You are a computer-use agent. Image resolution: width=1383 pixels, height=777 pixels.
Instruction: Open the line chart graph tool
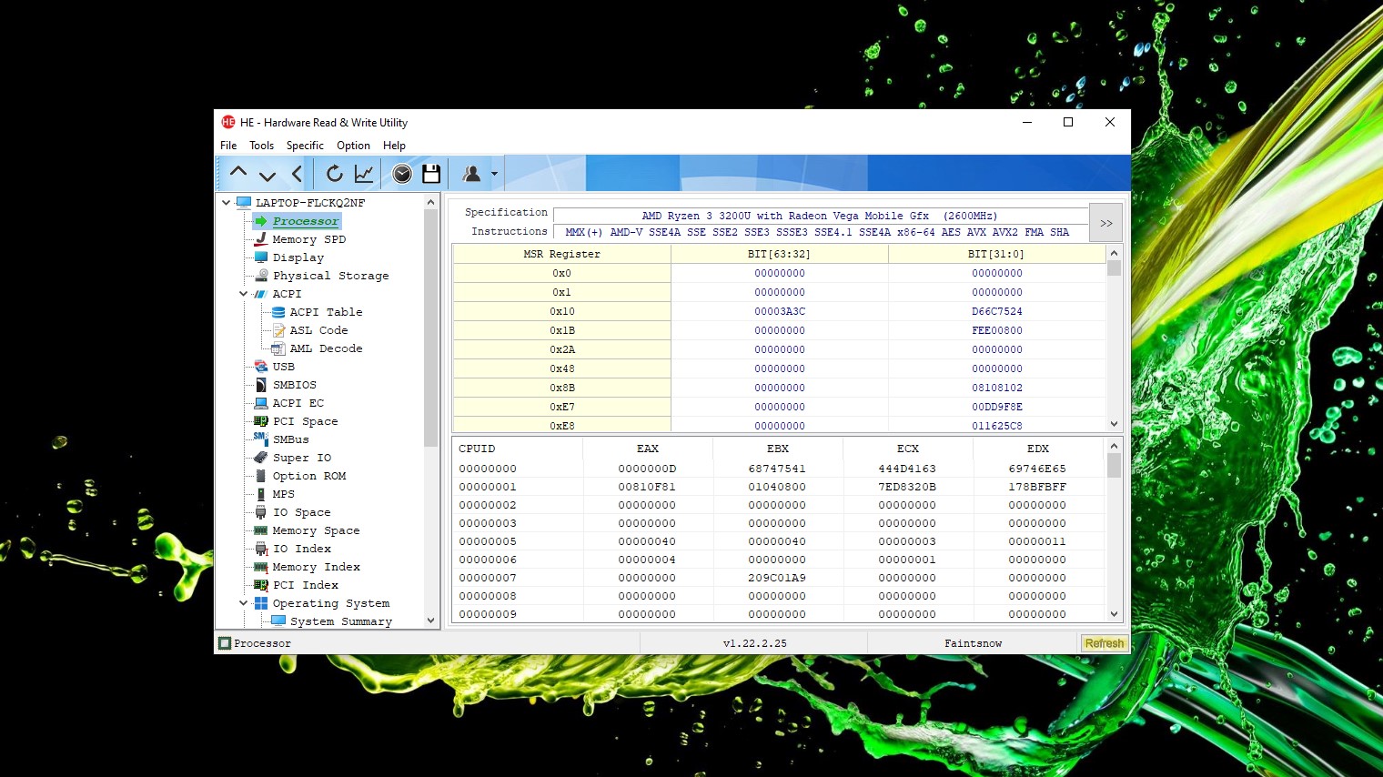364,173
